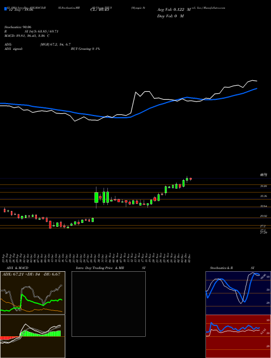Click the 'ADX signal:' label

[x=15, y=49]
